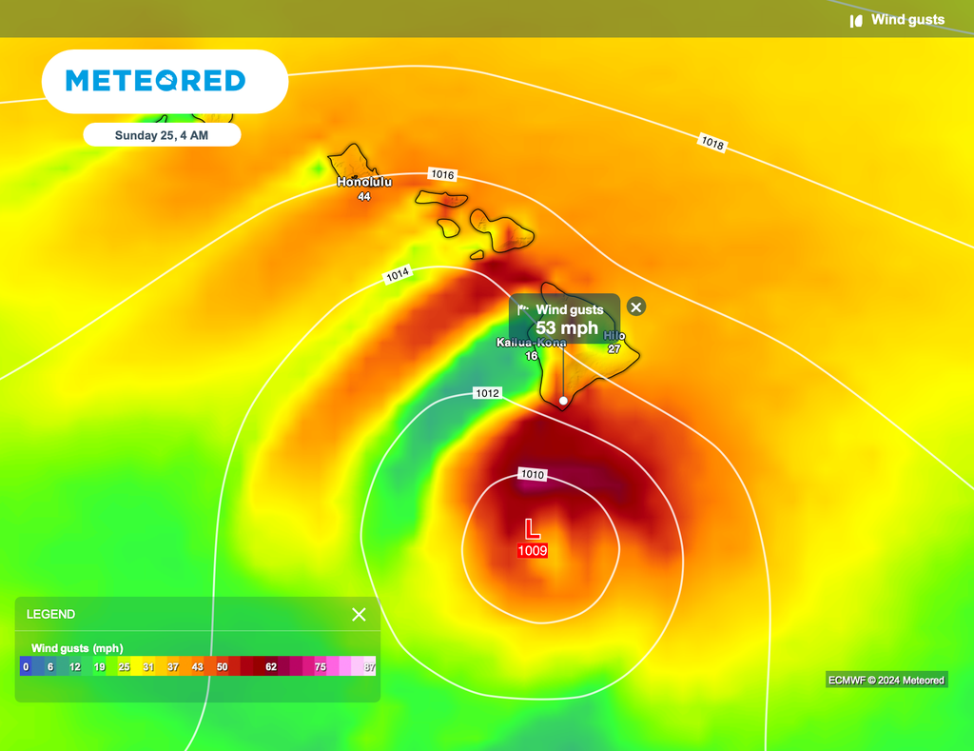Image resolution: width=974 pixels, height=751 pixels.
Task: Select the Kailua-Kona city label
Action: point(531,343)
